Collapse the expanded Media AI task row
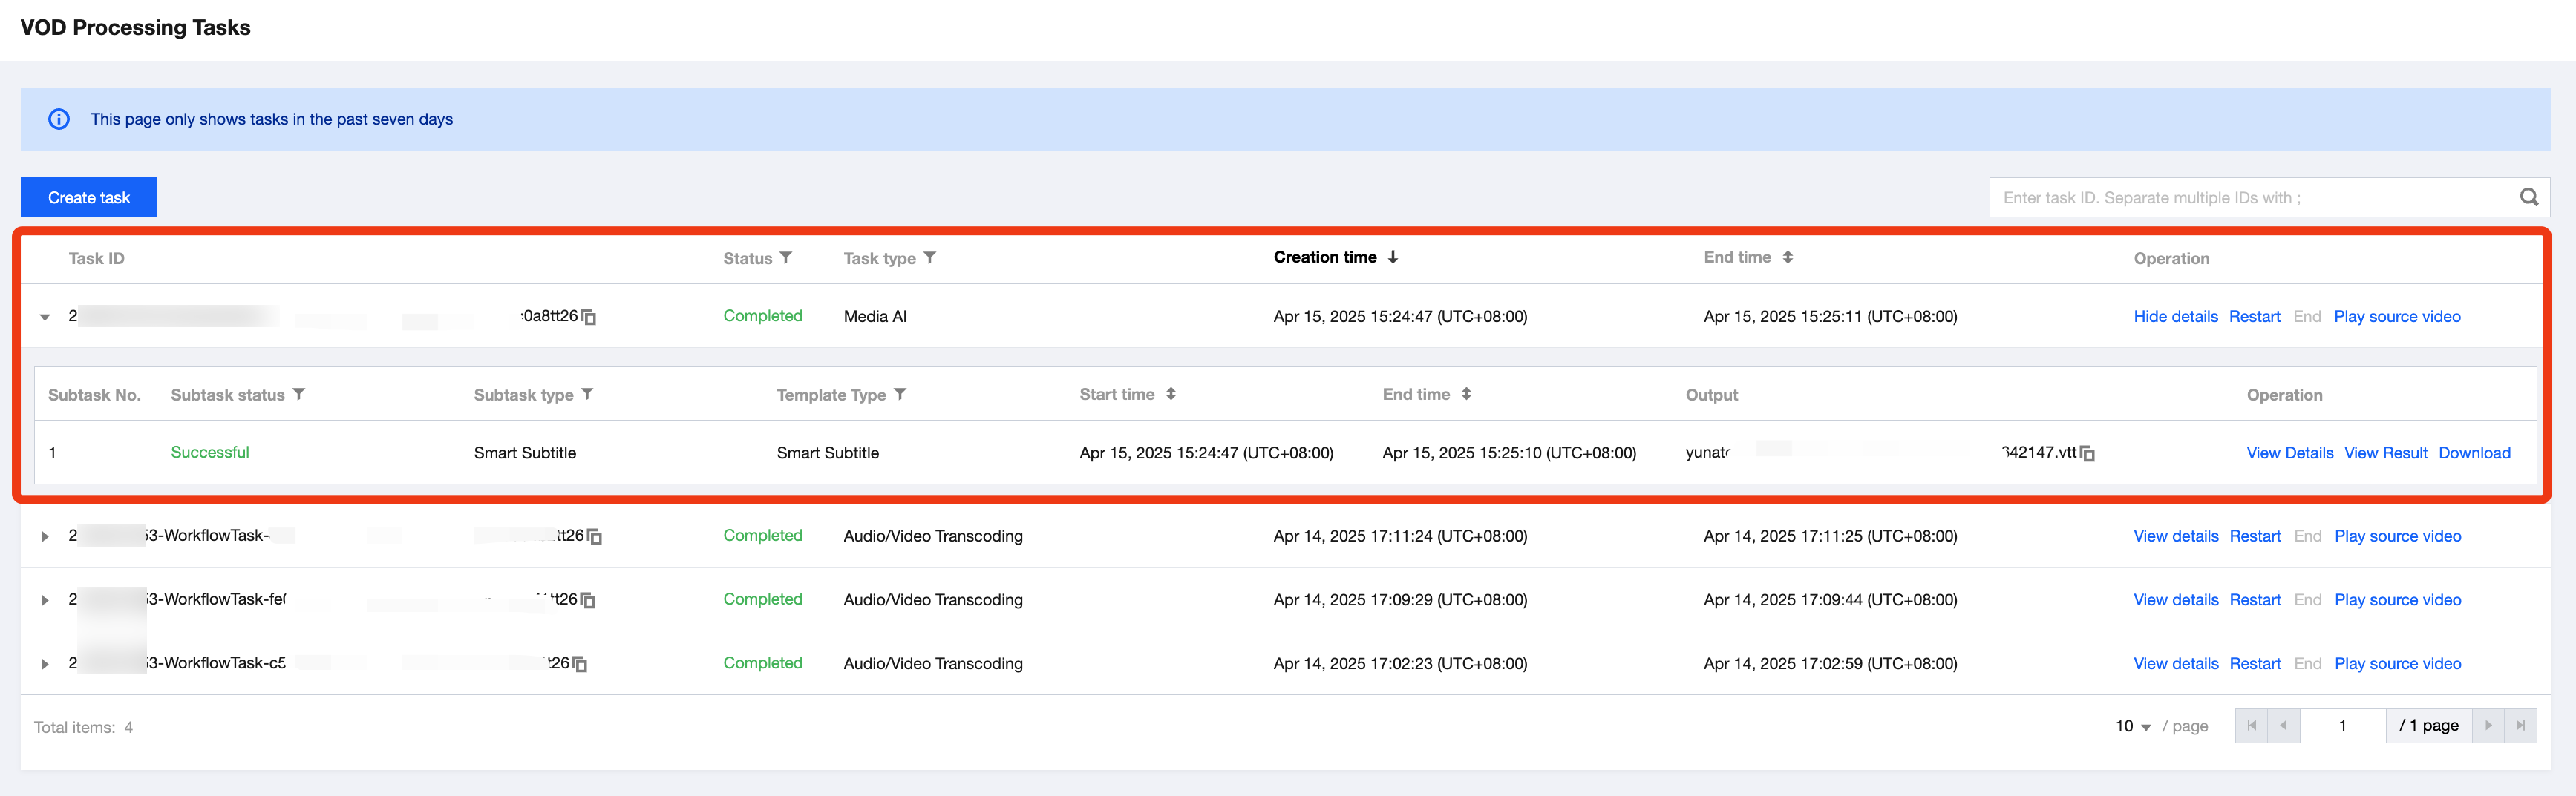The height and width of the screenshot is (796, 2576). (45, 318)
